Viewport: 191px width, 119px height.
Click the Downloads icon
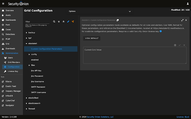pyautogui.click(x=3, y=49)
